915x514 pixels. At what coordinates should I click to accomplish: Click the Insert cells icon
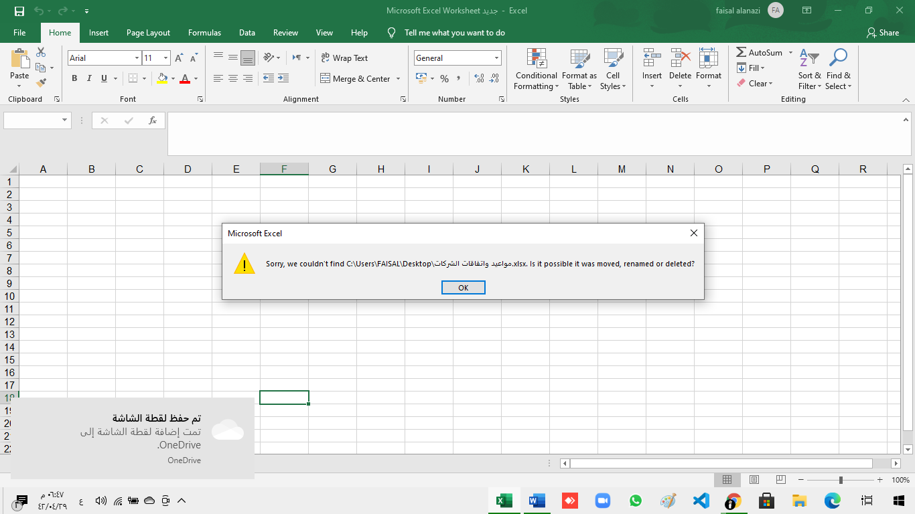click(x=652, y=58)
